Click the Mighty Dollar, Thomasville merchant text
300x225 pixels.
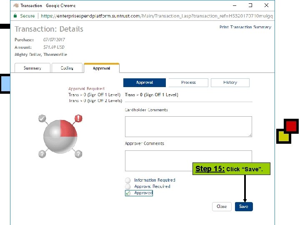pos(41,55)
